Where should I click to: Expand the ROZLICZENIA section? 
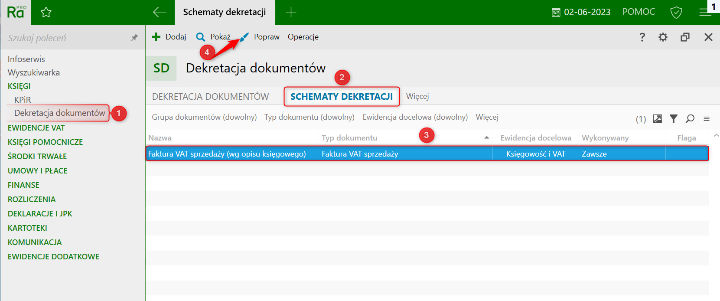[32, 200]
